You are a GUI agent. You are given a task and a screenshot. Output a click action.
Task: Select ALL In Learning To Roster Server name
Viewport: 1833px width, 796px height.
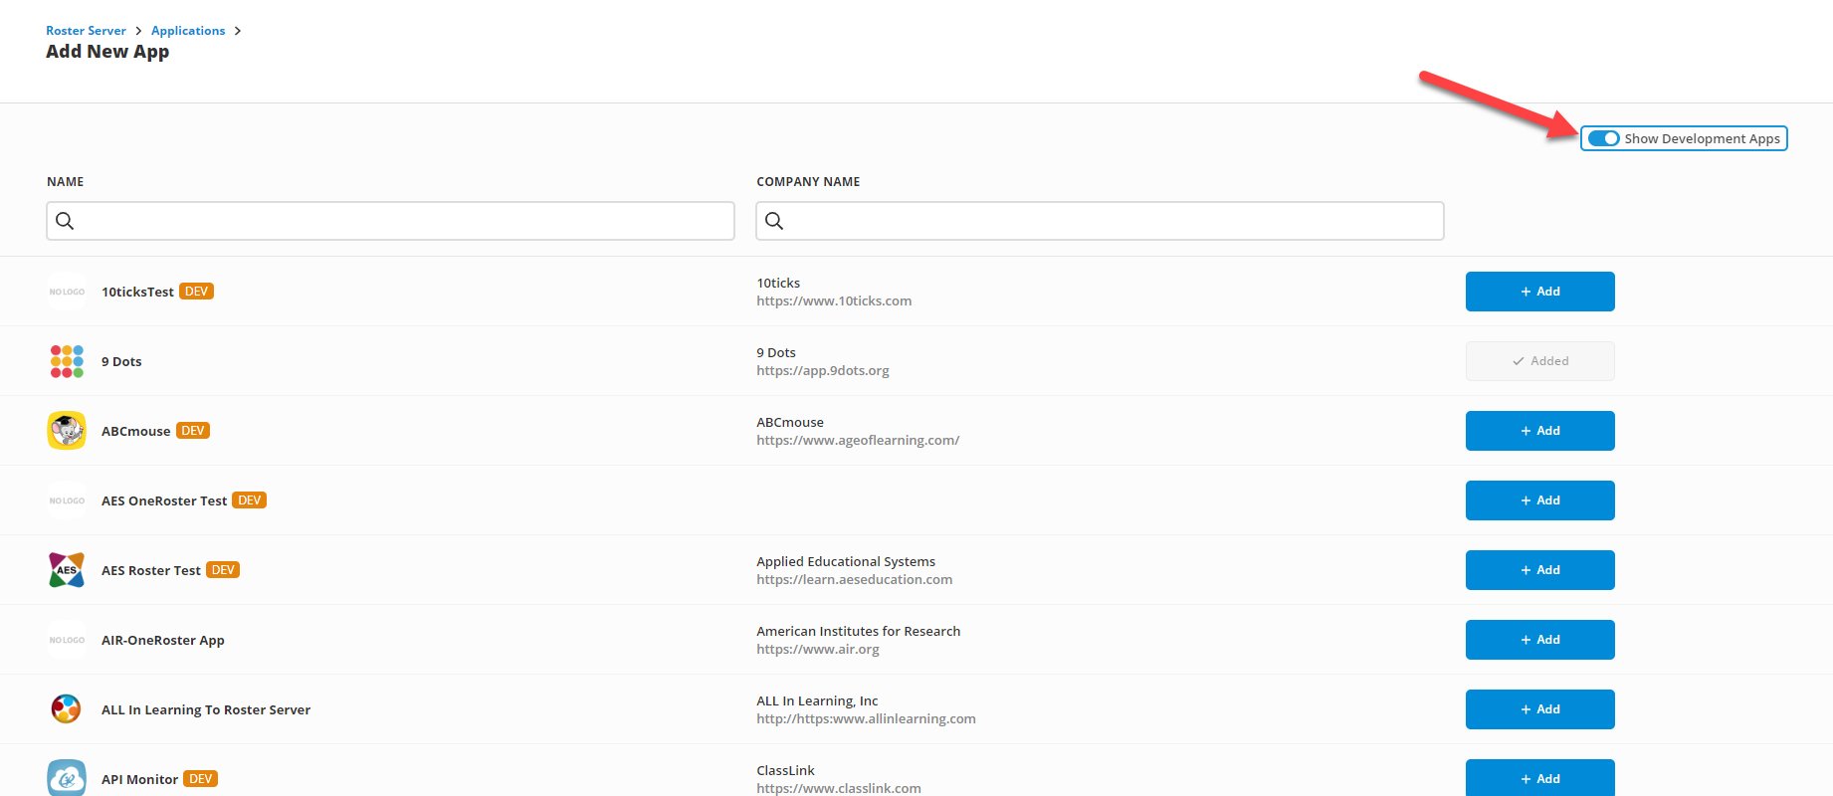coord(206,709)
